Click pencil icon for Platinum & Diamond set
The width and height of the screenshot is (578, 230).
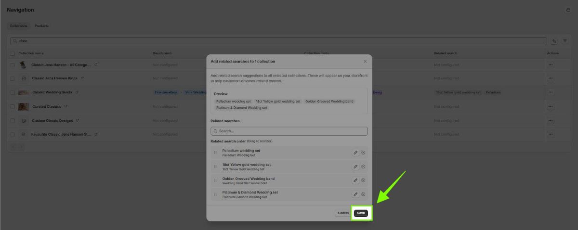tap(355, 194)
